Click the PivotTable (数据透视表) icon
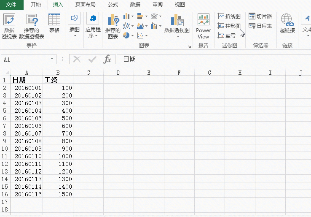311x217 pixels. tap(9, 26)
